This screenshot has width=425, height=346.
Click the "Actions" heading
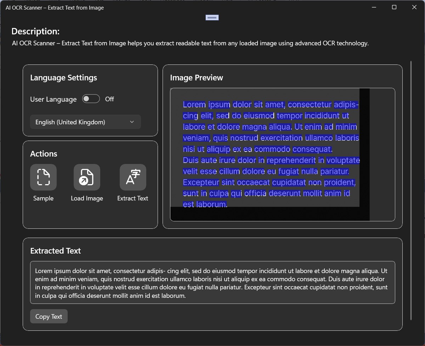click(44, 154)
